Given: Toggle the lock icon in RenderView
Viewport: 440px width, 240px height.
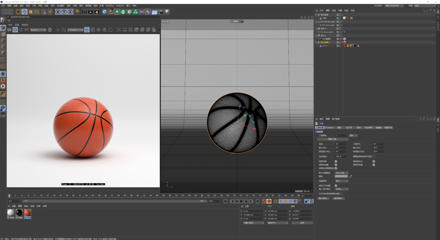Looking at the screenshot, I should pyautogui.click(x=87, y=30).
